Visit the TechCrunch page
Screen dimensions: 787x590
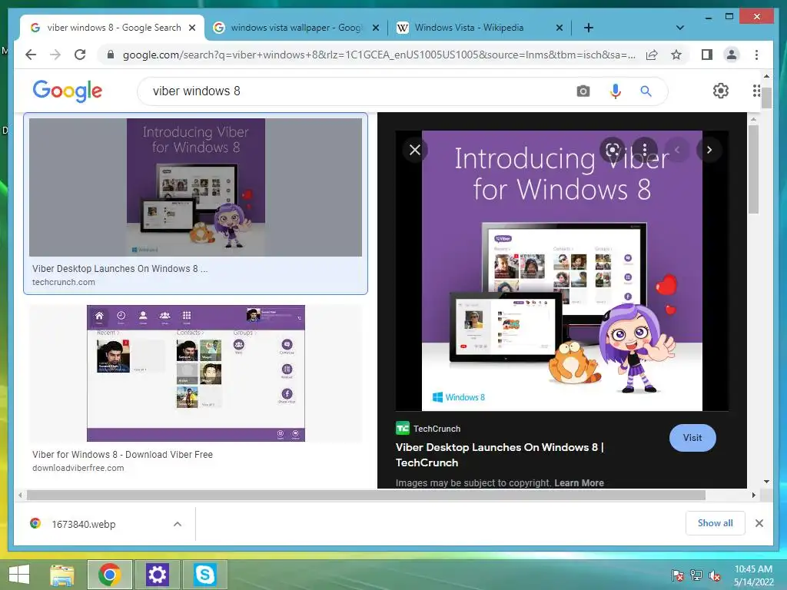pyautogui.click(x=692, y=437)
